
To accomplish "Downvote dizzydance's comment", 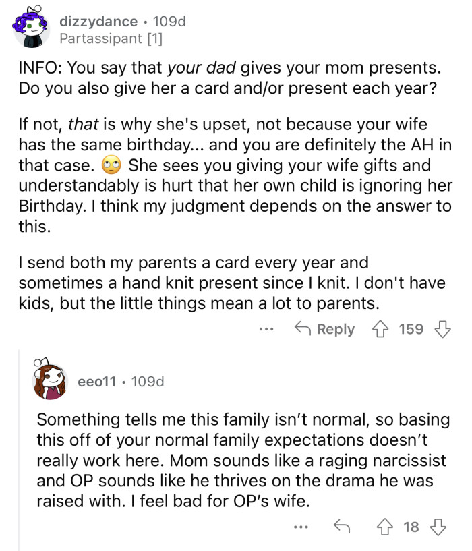I will pos(442,329).
